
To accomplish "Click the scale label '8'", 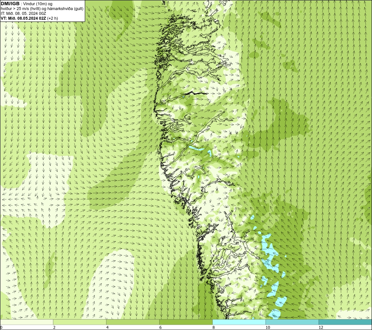I will point(214,327).
